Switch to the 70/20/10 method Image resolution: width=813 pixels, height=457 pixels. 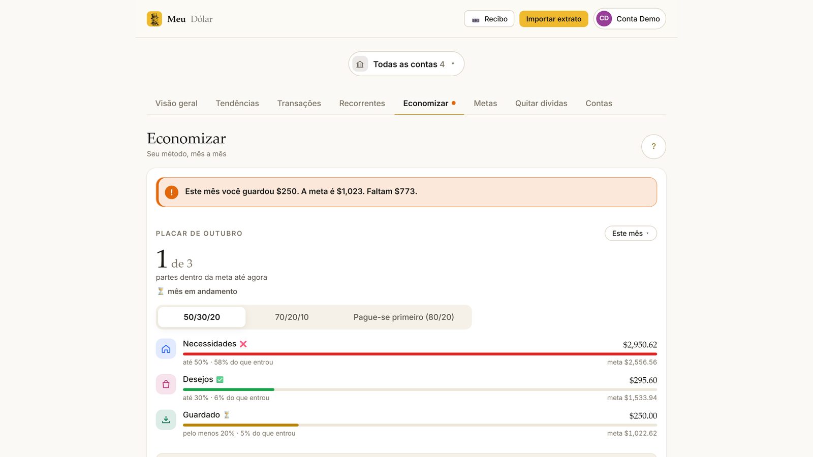[x=292, y=317]
